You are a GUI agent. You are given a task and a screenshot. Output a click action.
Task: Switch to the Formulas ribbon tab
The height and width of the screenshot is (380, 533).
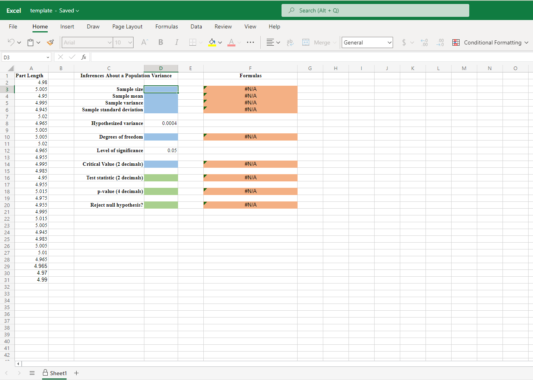coord(166,26)
